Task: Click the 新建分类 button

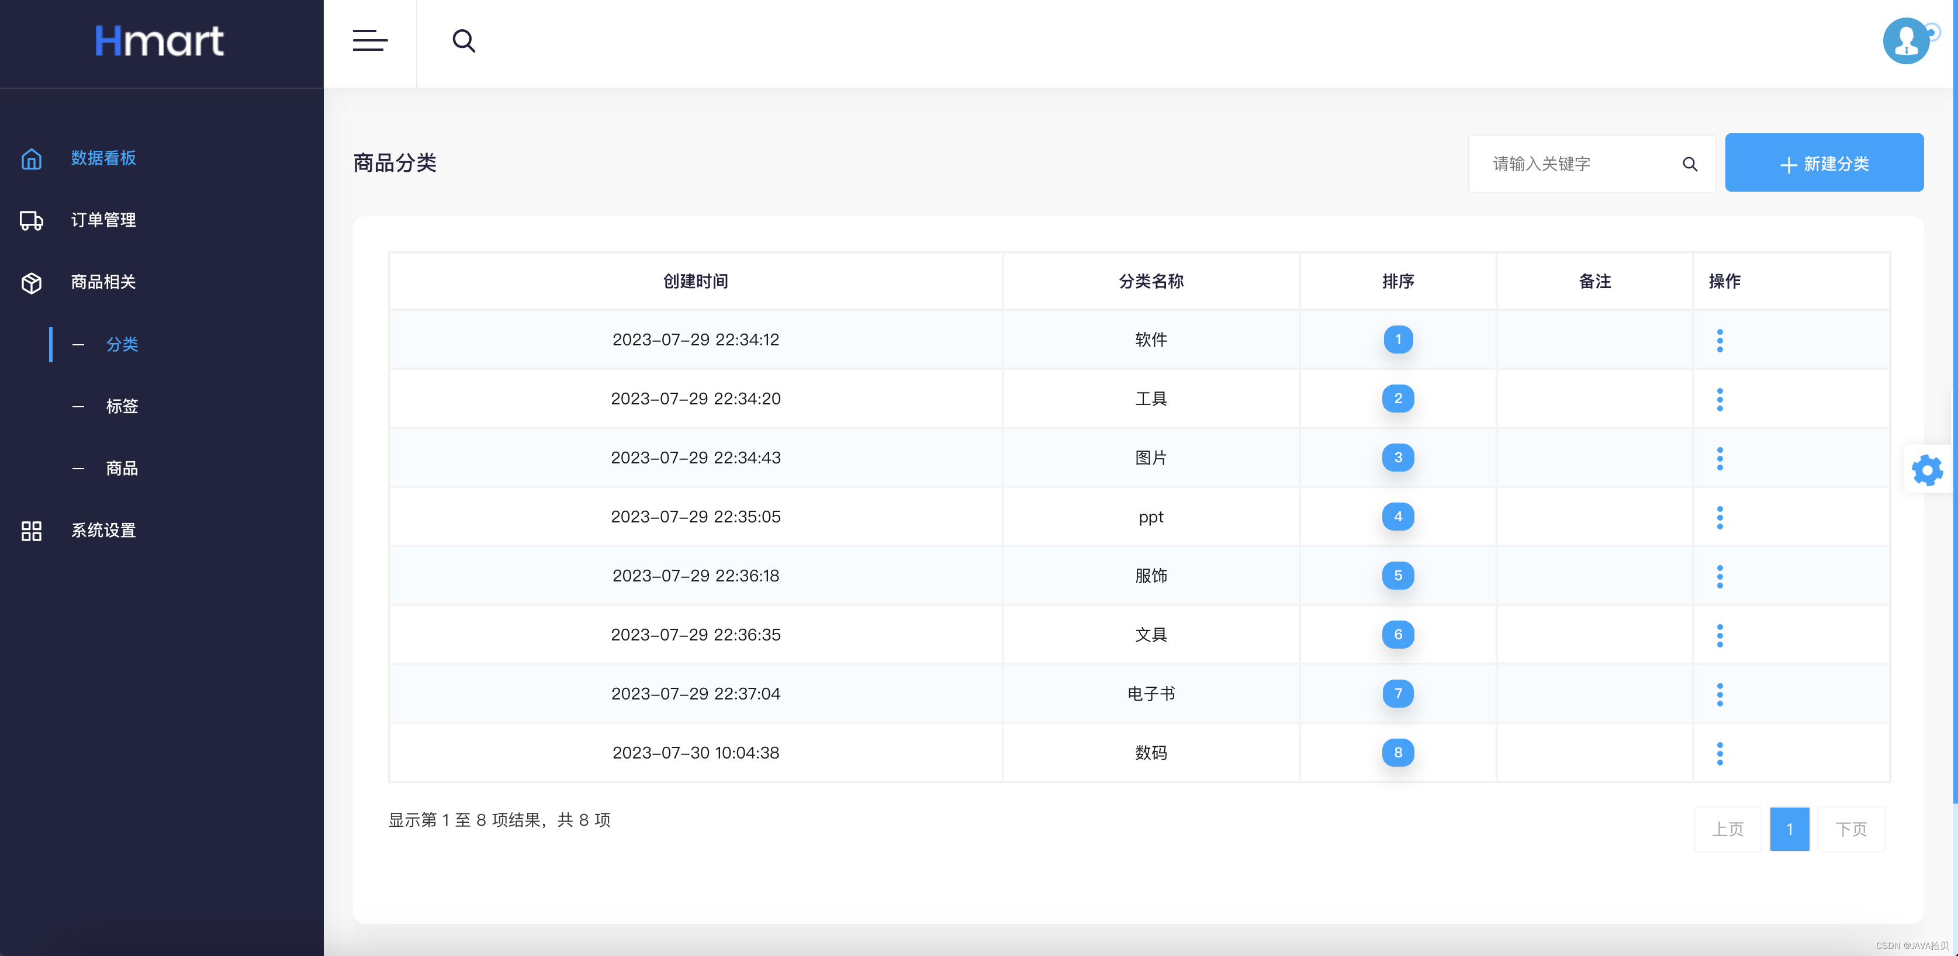Action: tap(1824, 162)
